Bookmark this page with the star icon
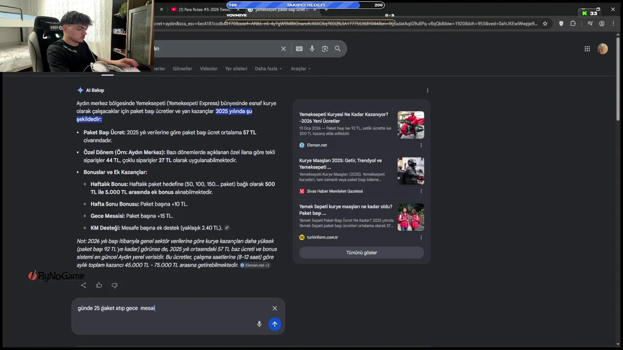623x350 pixels. coord(545,23)
